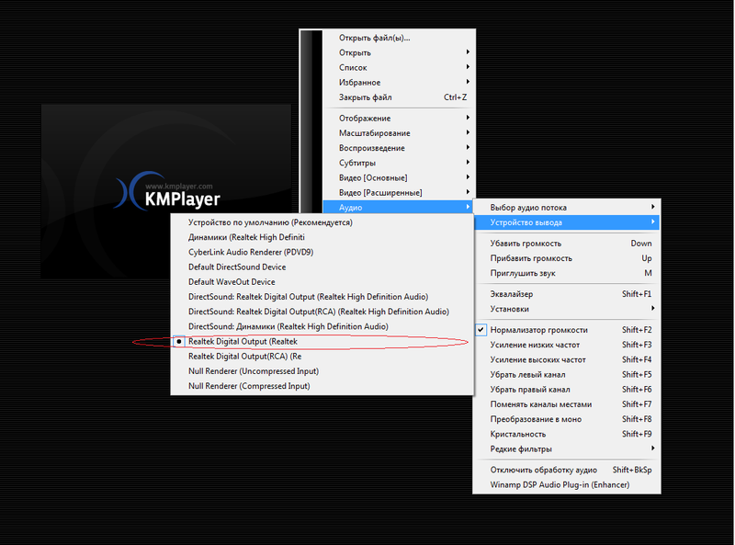Click 'Прибавить громкость' volume up entry
This screenshot has height=545, width=735.
[567, 258]
